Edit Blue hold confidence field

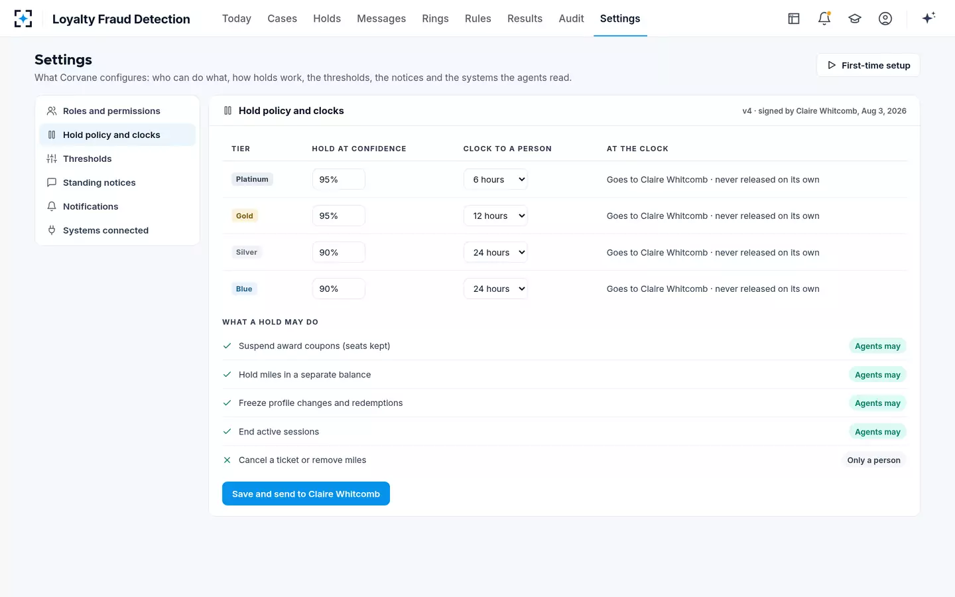(338, 289)
